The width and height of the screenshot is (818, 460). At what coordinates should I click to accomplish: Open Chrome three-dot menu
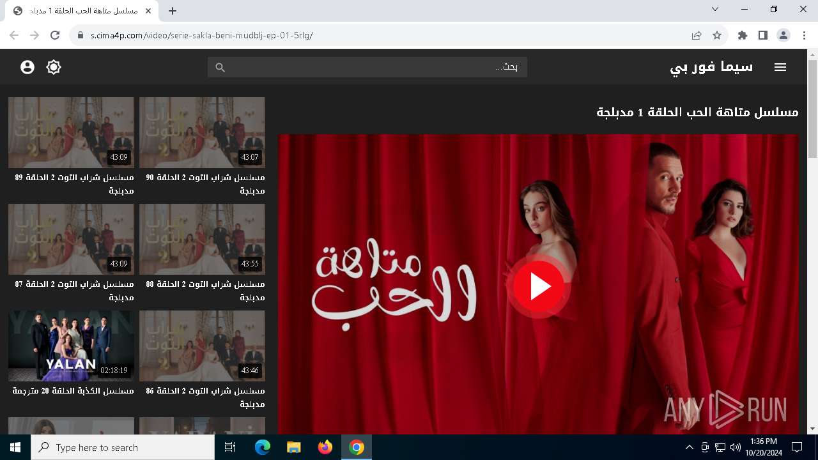tap(804, 35)
